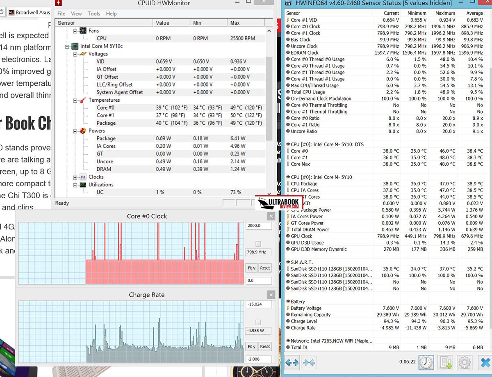Click the Intel Core M 5Y10c chip icon

pos(75,46)
